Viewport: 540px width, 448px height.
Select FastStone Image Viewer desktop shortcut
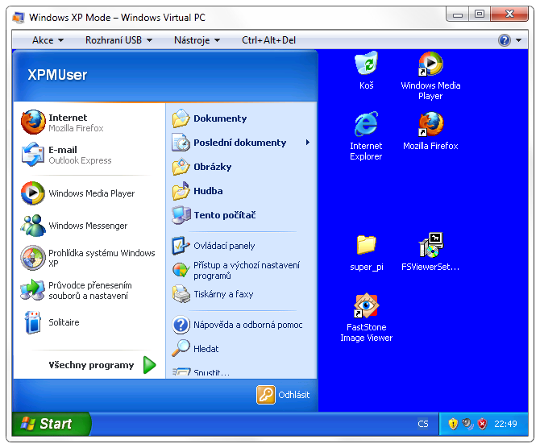coord(366,317)
